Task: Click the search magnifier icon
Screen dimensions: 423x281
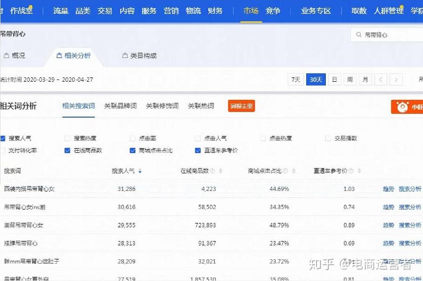Action: click(x=358, y=35)
